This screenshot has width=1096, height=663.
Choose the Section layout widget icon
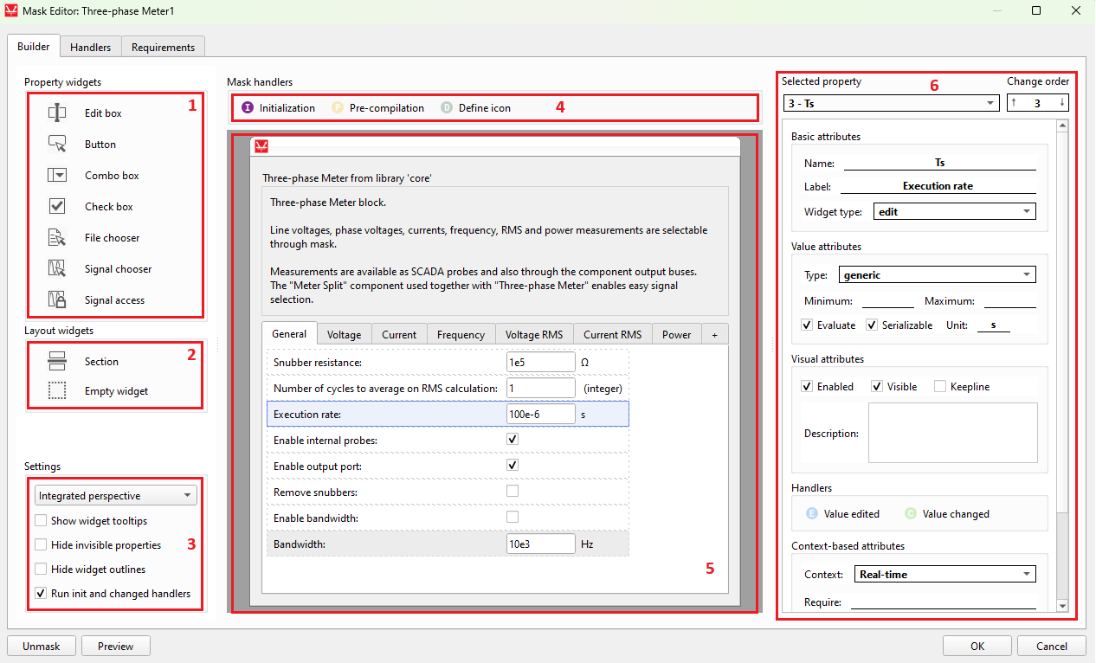57,362
